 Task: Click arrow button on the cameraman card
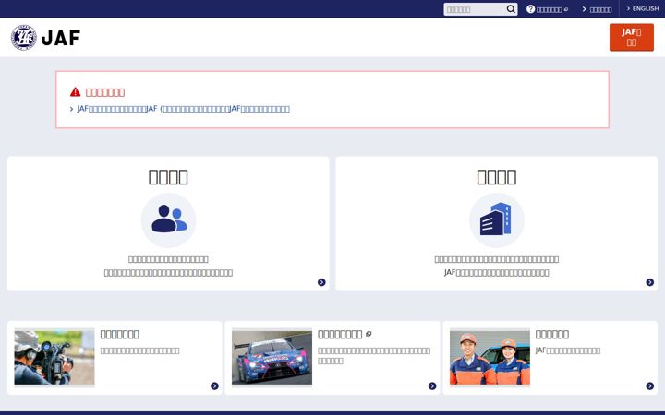click(214, 385)
